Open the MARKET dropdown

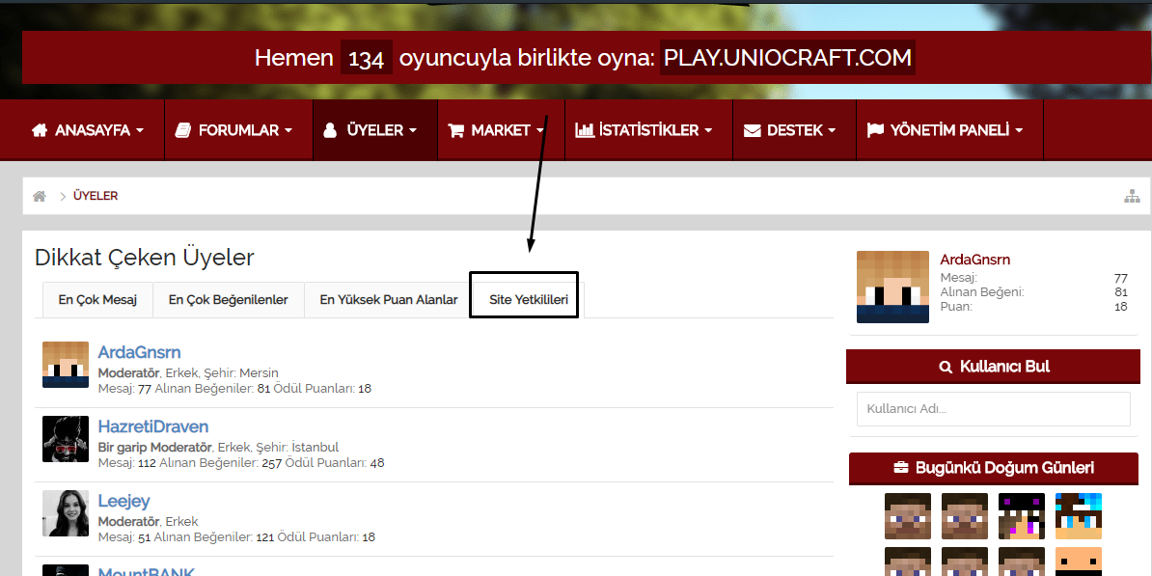(x=496, y=130)
